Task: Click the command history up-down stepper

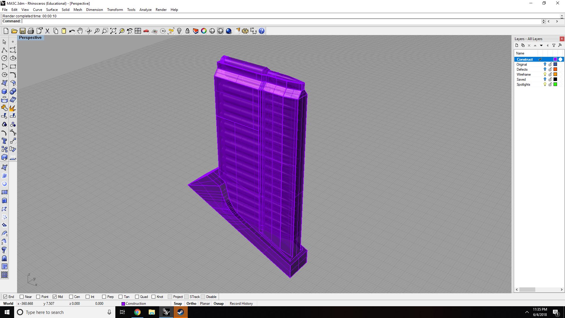Action: tap(544, 21)
